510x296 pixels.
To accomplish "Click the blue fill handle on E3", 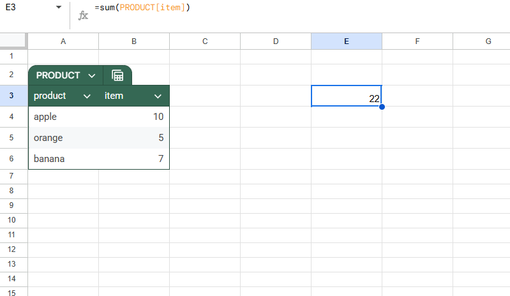I will (x=382, y=107).
